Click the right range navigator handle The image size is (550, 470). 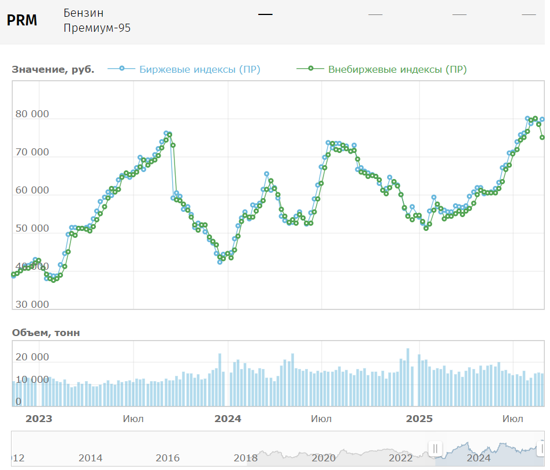pos(541,448)
